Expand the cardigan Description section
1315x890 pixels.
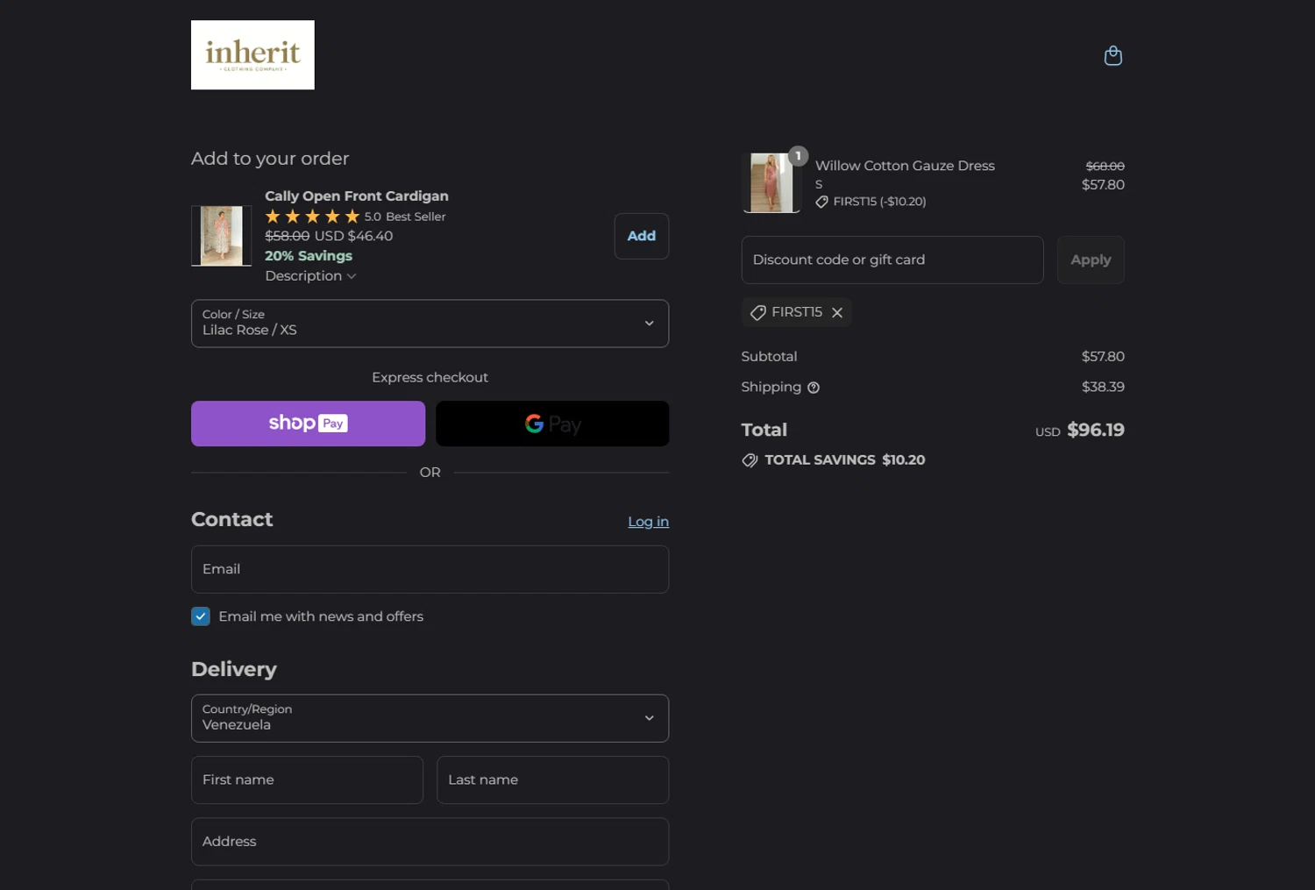point(310,276)
